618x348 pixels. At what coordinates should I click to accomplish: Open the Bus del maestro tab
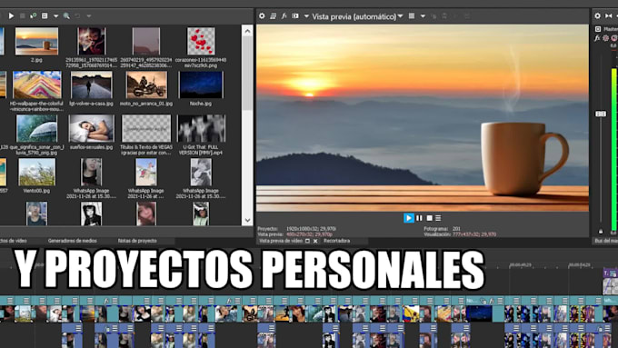click(x=606, y=241)
